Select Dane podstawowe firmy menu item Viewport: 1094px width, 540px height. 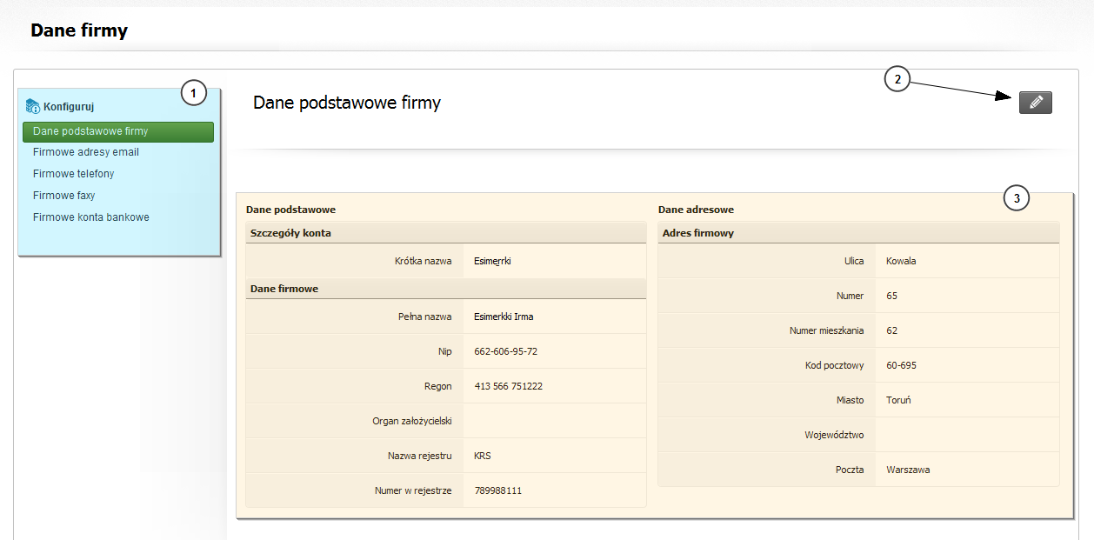(118, 131)
